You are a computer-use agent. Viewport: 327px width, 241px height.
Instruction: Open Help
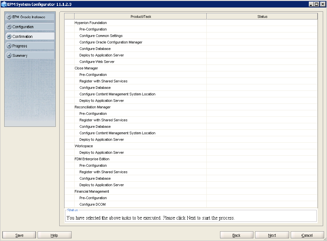tap(54, 235)
